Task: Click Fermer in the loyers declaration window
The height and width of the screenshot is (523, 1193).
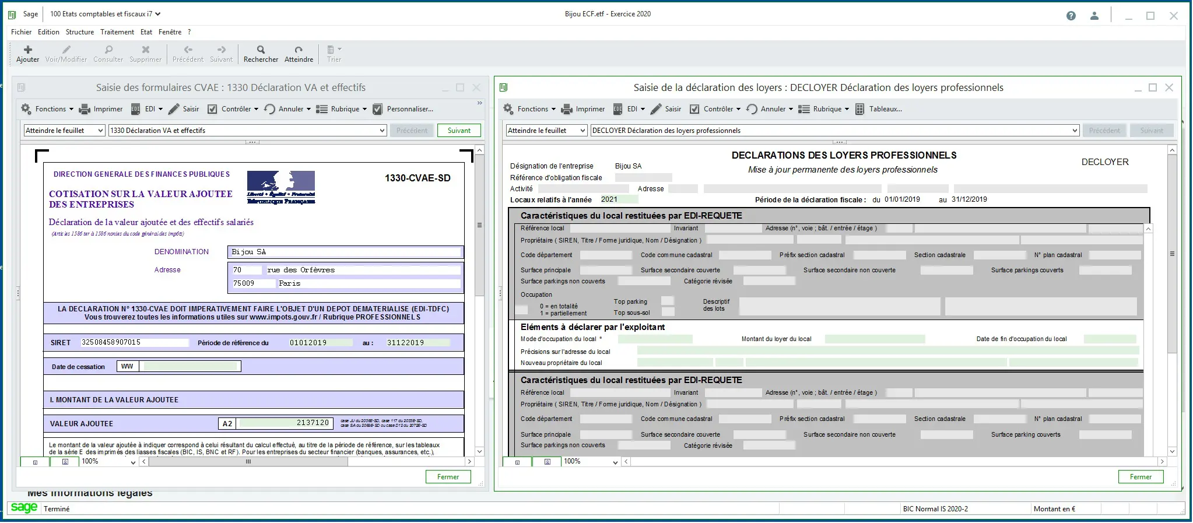Action: [1140, 477]
